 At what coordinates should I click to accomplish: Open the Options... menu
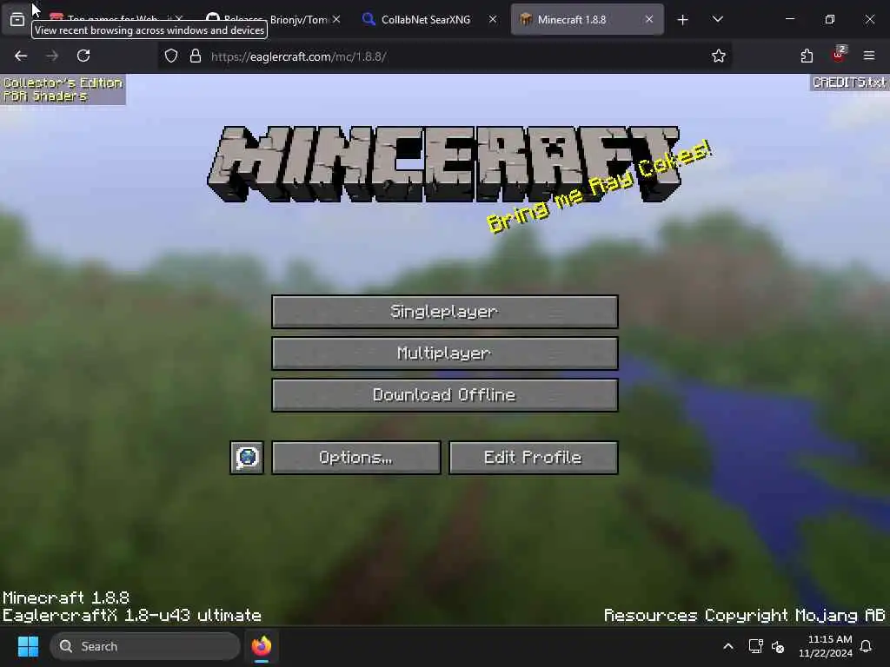tap(355, 457)
